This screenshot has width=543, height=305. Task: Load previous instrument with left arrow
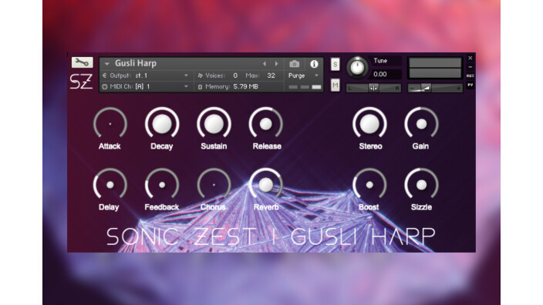coord(265,64)
